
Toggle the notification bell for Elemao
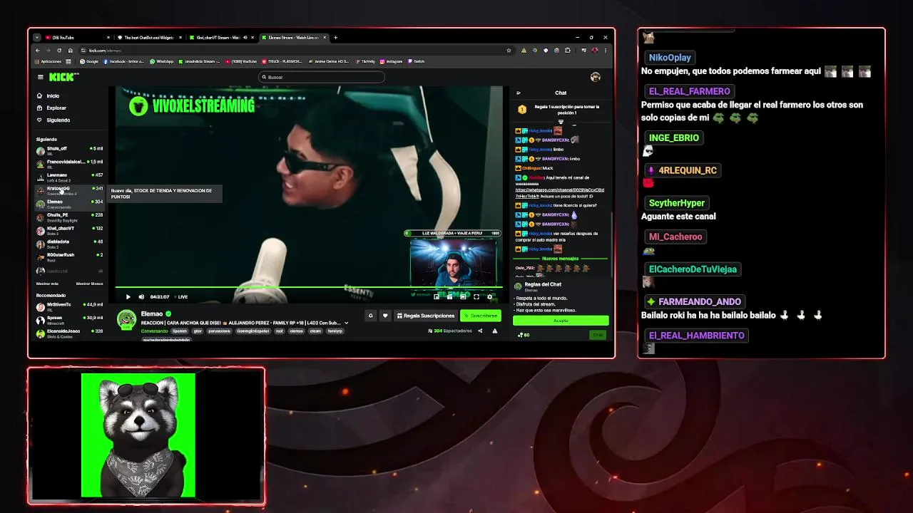370,316
